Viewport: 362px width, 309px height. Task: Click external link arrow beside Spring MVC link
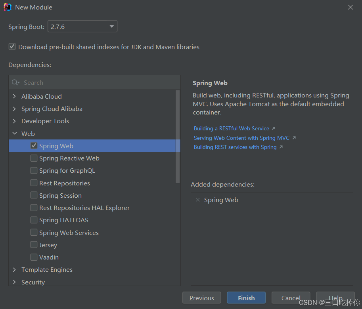pyautogui.click(x=294, y=138)
